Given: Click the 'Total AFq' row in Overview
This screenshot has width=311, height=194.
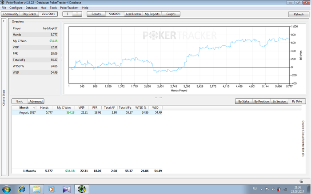Looking at the screenshot, I should pos(35,60).
